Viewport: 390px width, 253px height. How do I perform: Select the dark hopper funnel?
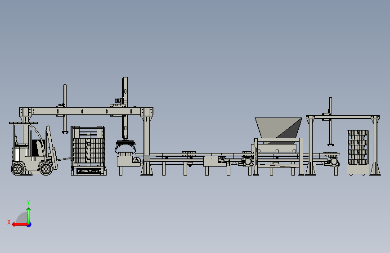pyautogui.click(x=278, y=131)
